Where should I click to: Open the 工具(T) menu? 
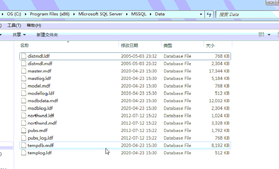coord(14,25)
